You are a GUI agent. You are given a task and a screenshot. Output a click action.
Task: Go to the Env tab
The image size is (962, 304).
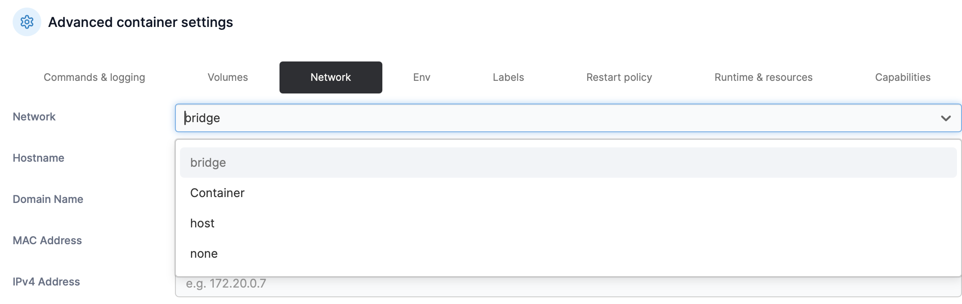tap(422, 77)
